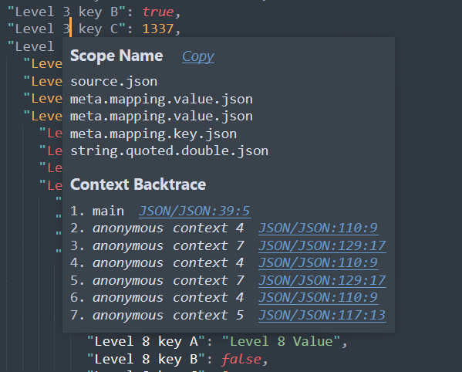Image resolution: width=462 pixels, height=372 pixels.
Task: Click the "Level 3 key B" key text
Action: [x=66, y=12]
